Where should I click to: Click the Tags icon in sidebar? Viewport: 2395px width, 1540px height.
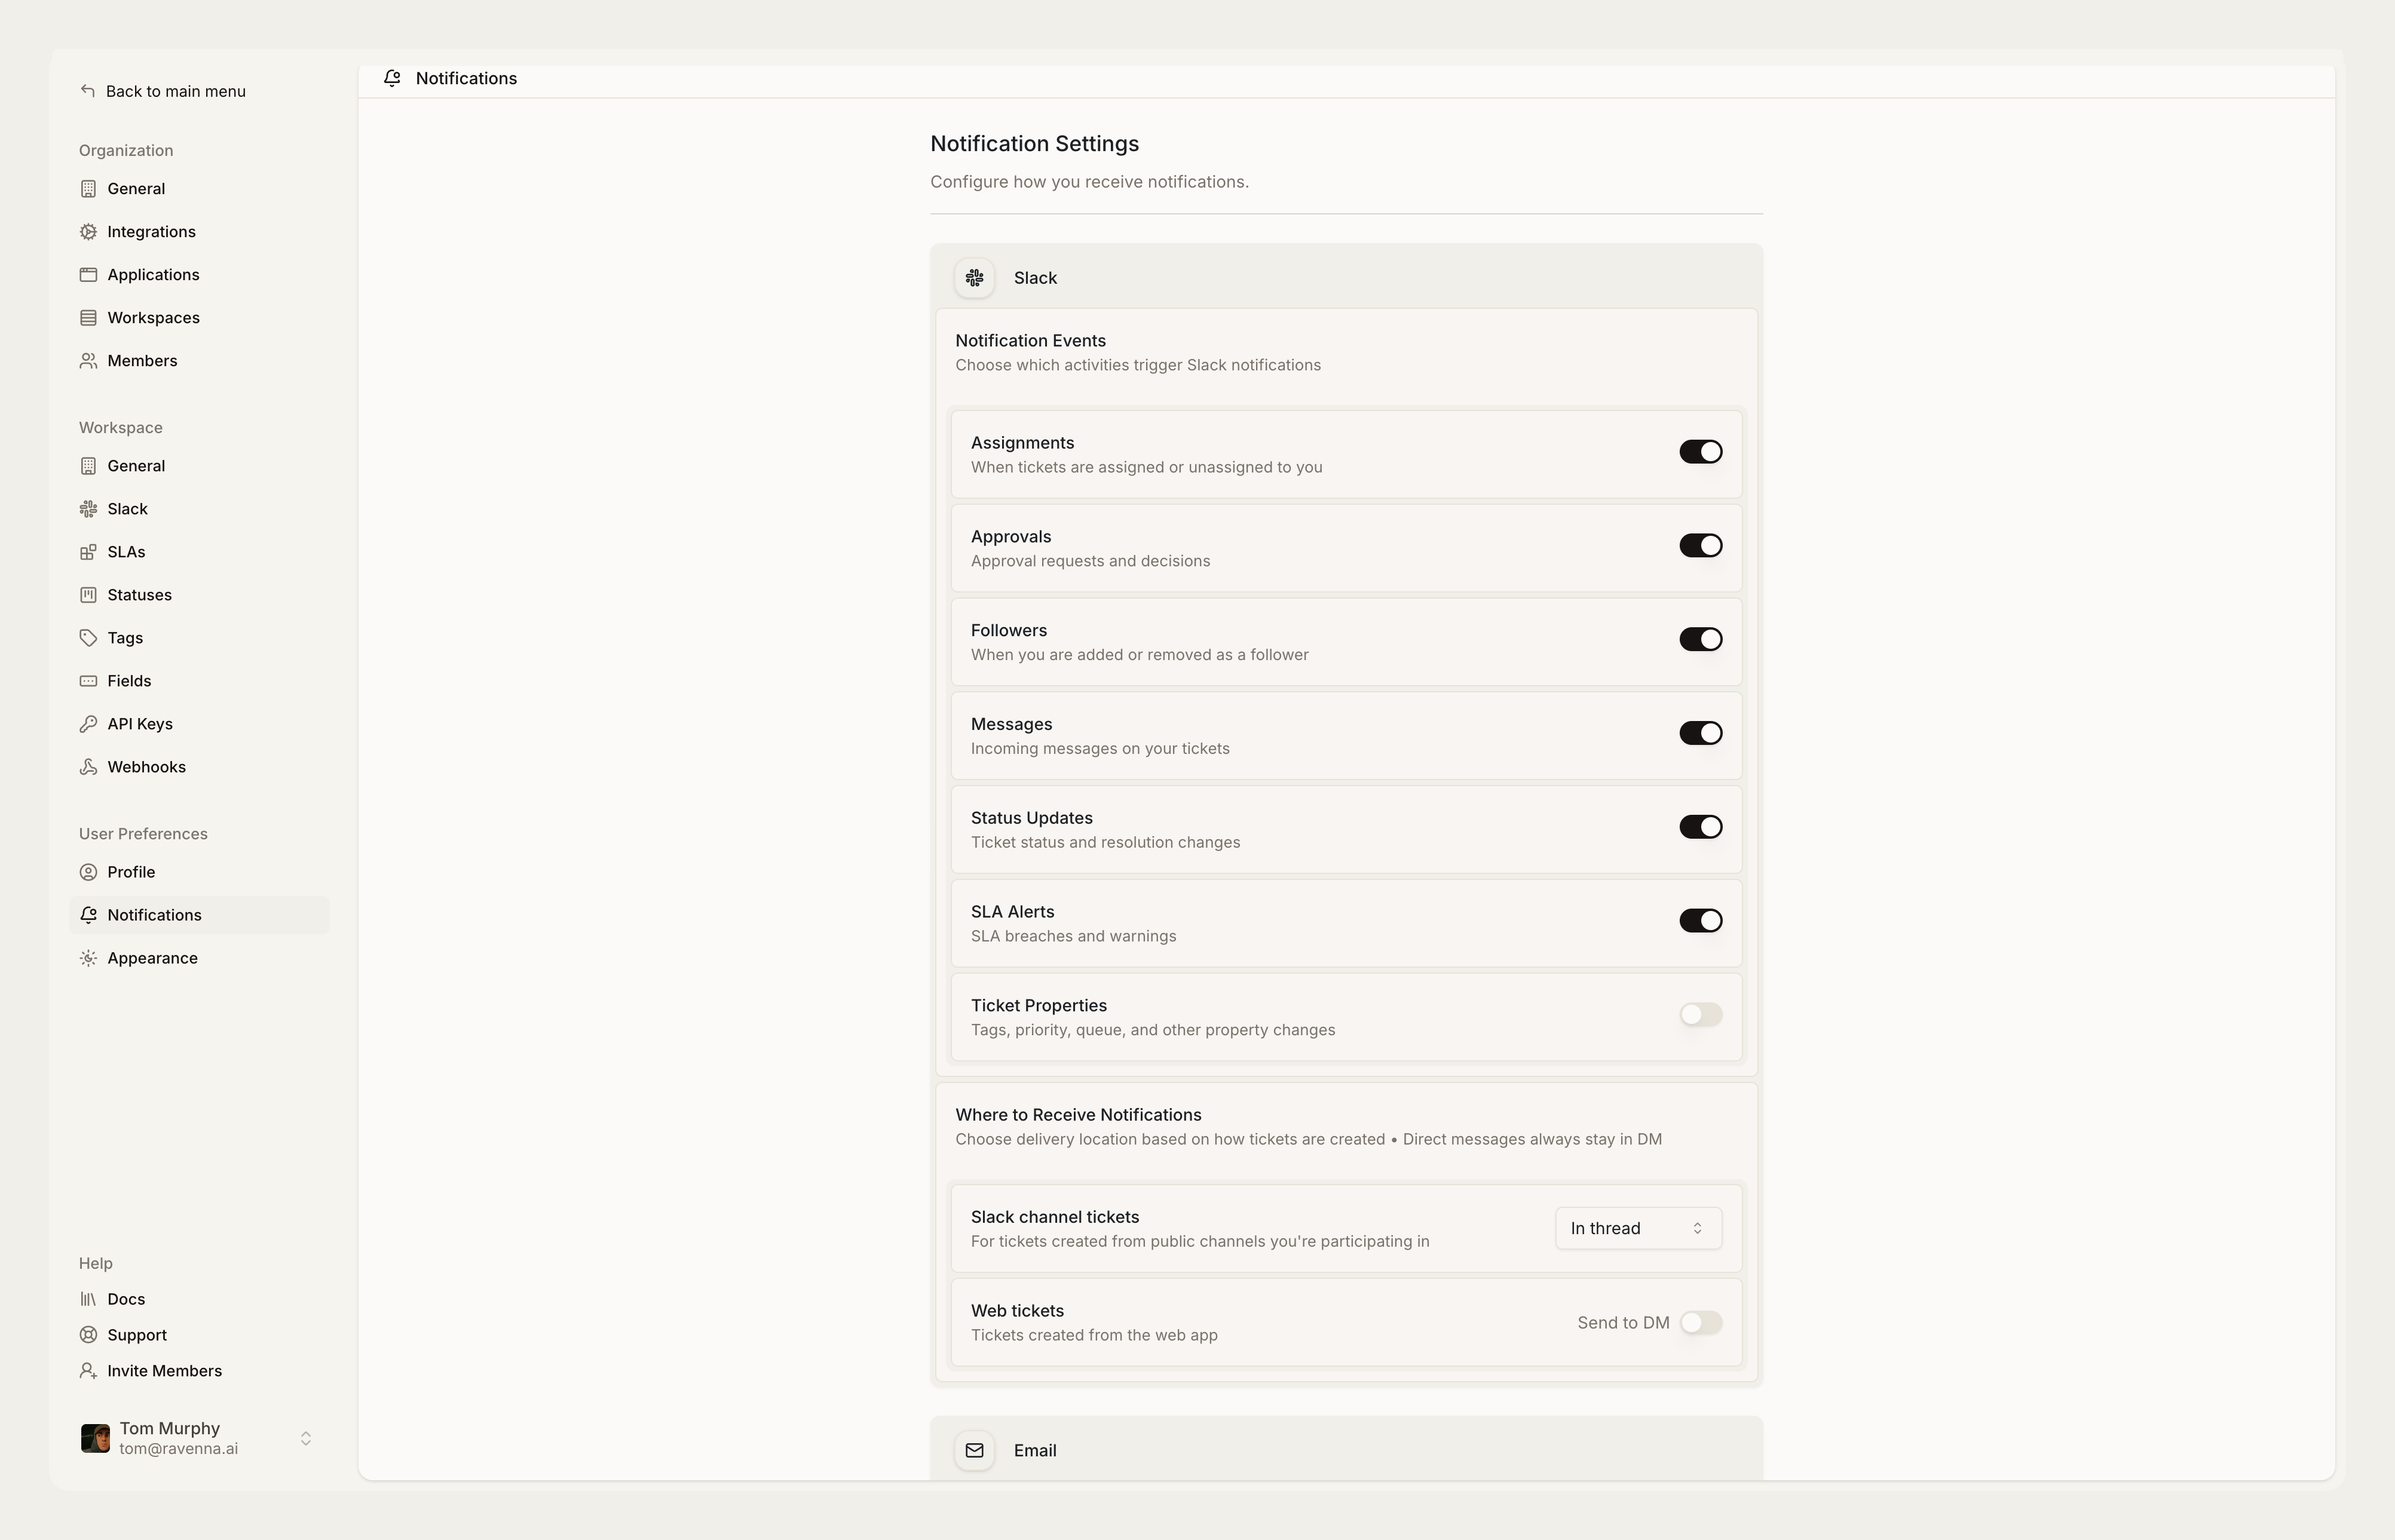[x=88, y=638]
